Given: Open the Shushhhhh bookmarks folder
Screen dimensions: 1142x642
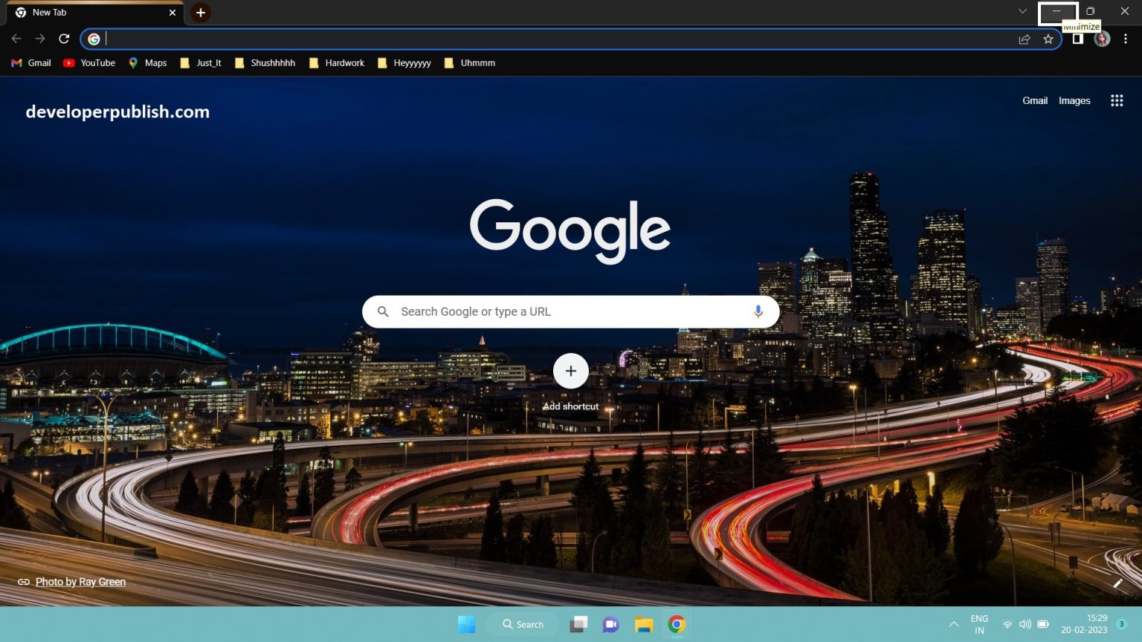Looking at the screenshot, I should point(265,63).
